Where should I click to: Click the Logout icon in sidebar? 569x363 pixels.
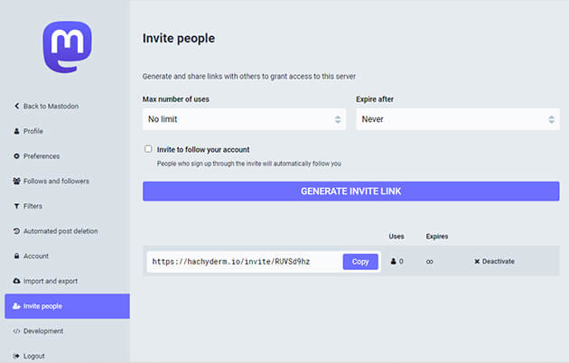[x=17, y=356]
